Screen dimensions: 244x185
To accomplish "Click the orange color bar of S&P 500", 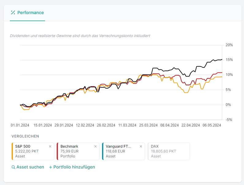I will 12,151.
